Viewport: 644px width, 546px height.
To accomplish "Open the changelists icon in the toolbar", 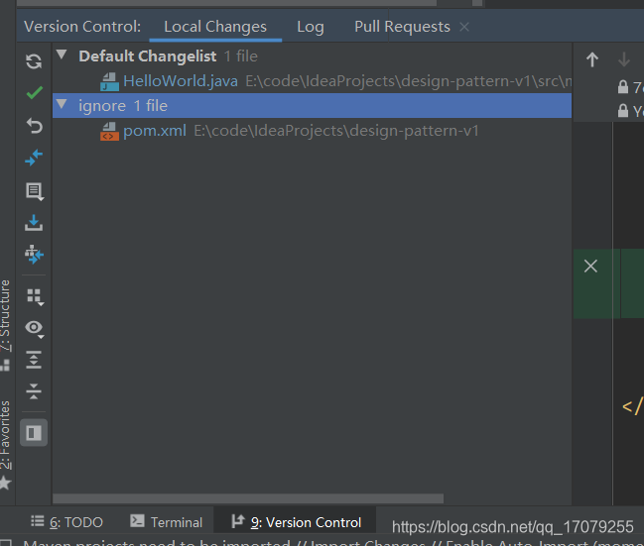I will [x=35, y=191].
